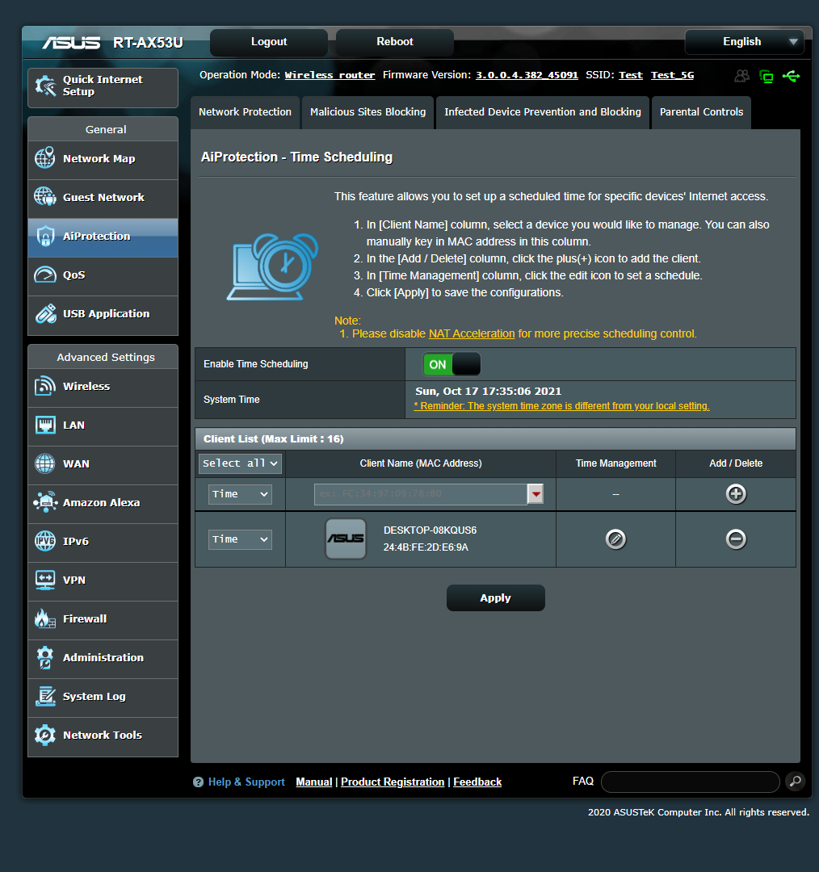
Task: Click the Logout button
Action: 269,42
